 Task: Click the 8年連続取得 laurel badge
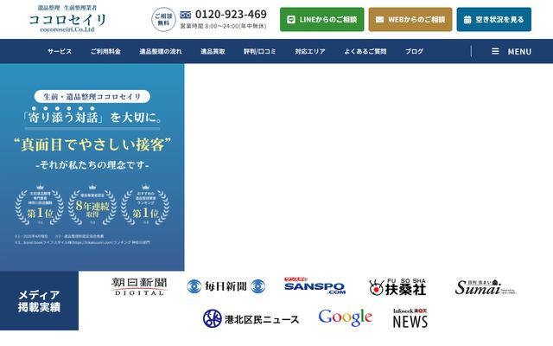pos(92,206)
